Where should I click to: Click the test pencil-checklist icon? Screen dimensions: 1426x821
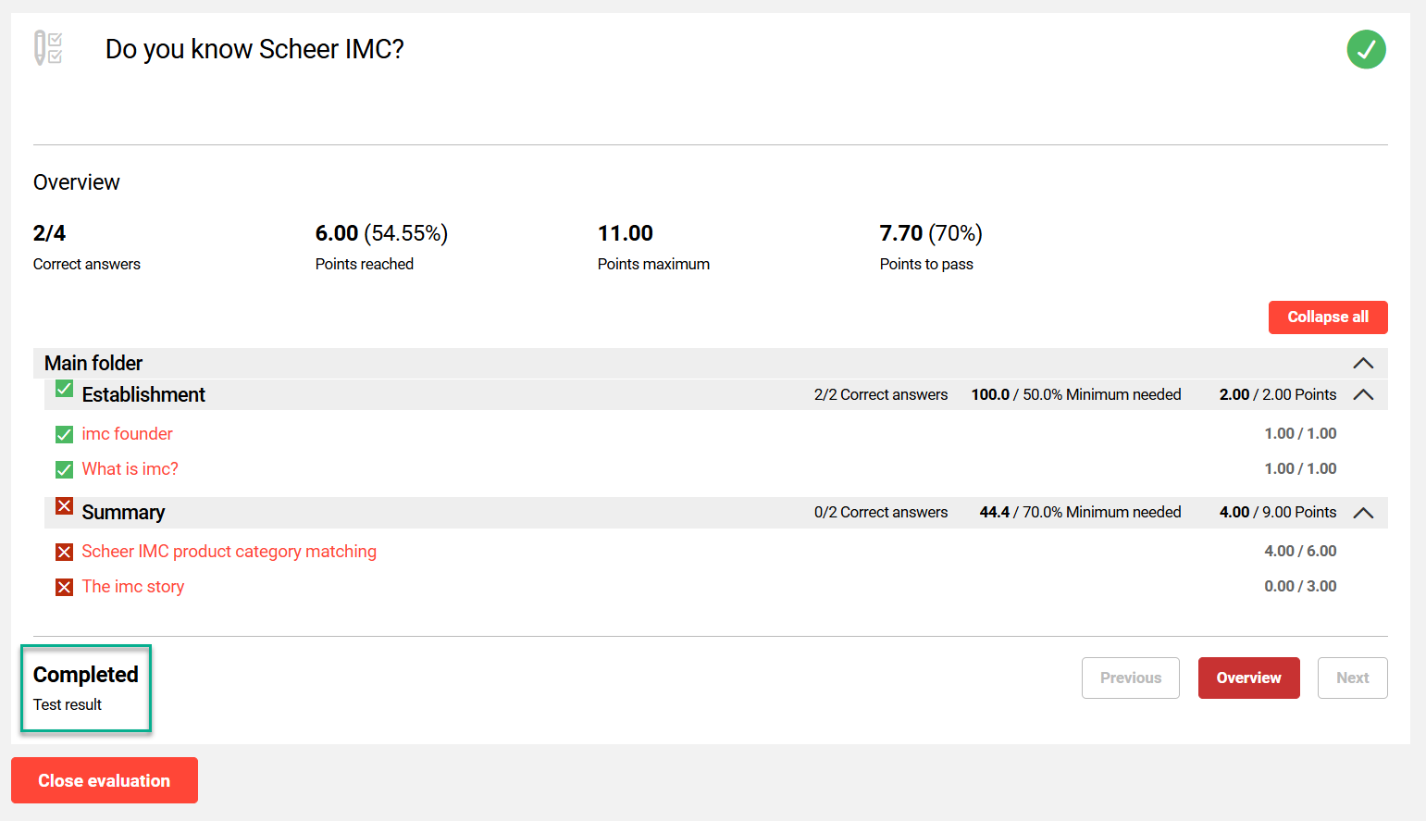pyautogui.click(x=48, y=48)
